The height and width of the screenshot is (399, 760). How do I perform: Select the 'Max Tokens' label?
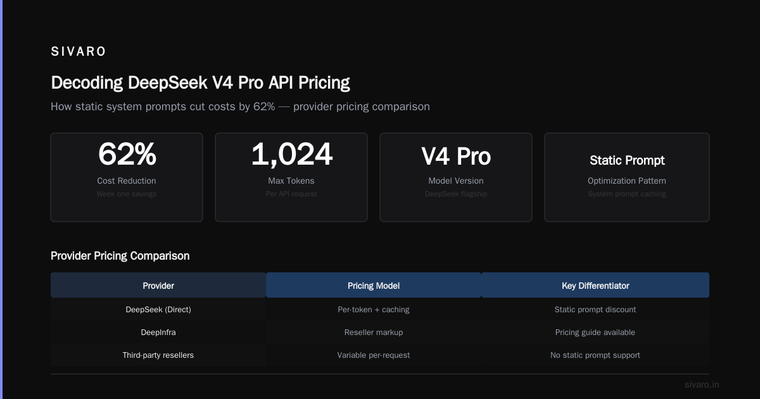291,180
